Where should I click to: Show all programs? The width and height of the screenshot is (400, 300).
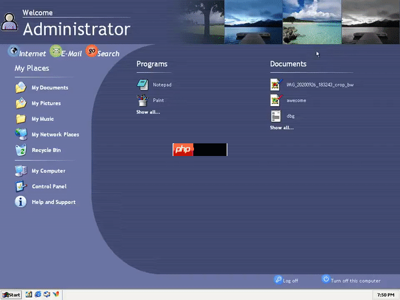[x=148, y=112]
